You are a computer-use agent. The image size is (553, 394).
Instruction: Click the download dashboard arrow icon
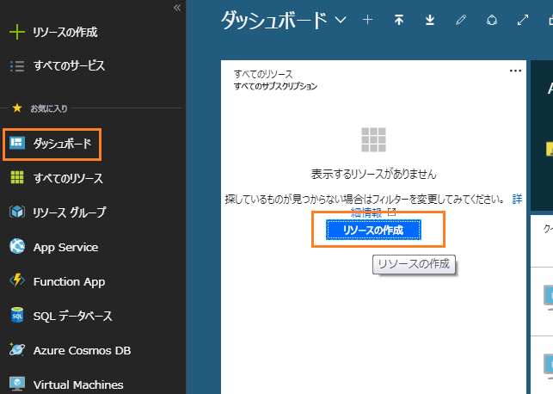[x=429, y=20]
